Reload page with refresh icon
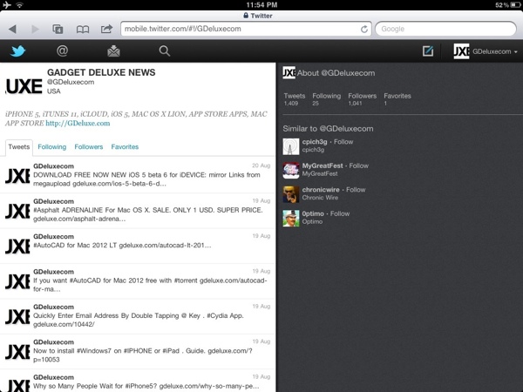 point(364,30)
